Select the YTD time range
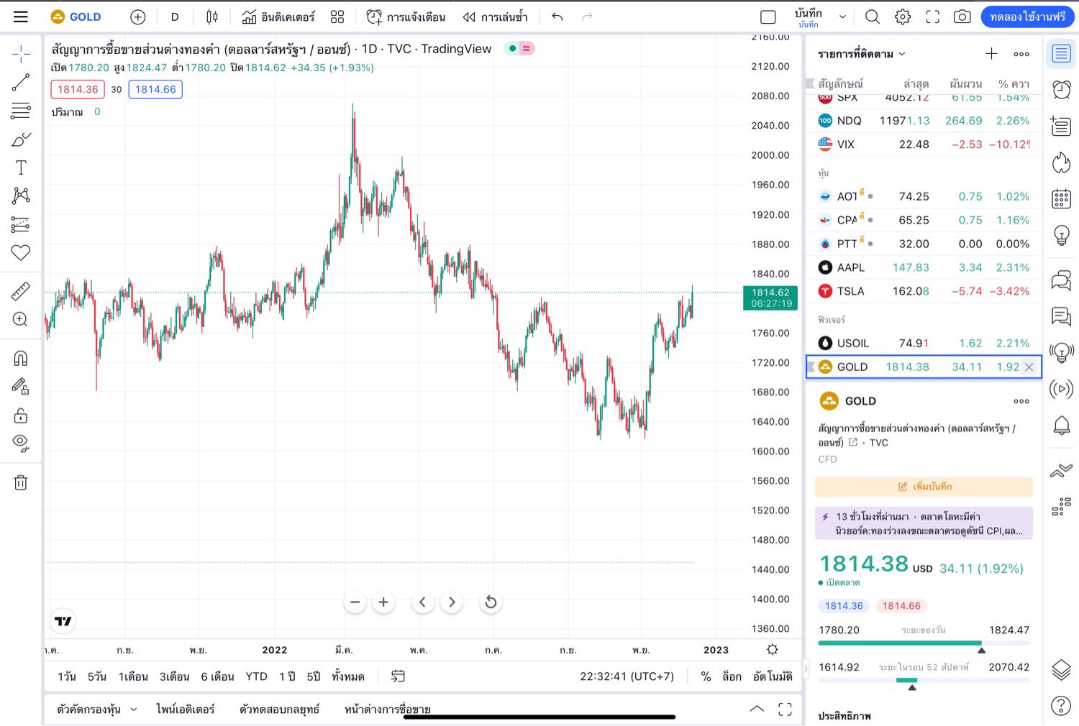The height and width of the screenshot is (726, 1079). pyautogui.click(x=256, y=676)
